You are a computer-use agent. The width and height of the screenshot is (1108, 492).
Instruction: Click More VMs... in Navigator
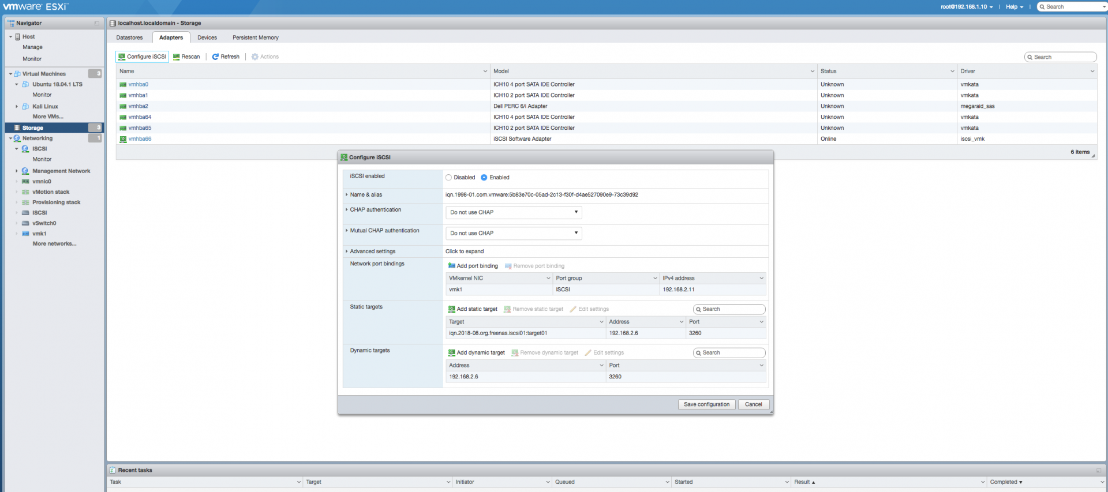point(48,117)
